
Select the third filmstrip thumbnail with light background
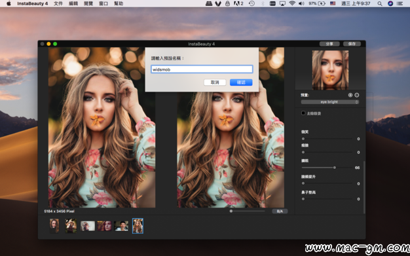tap(88, 226)
